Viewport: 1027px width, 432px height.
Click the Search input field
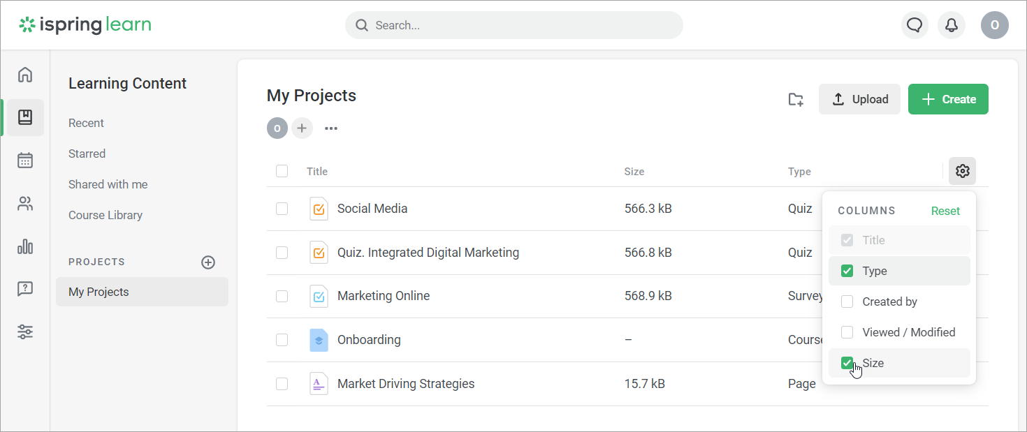tap(513, 26)
